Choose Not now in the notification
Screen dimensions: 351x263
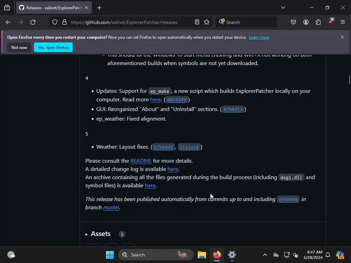(x=19, y=47)
